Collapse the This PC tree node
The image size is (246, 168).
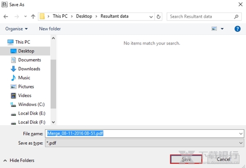[4, 42]
